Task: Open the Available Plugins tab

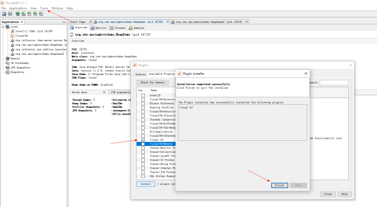Action: tap(161, 74)
